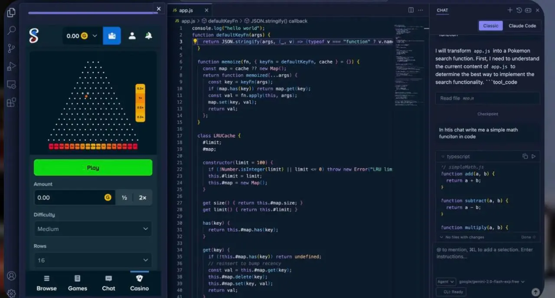Viewport: 555px width, 298px height.
Task: Copy the typescript code block
Action: (525, 156)
